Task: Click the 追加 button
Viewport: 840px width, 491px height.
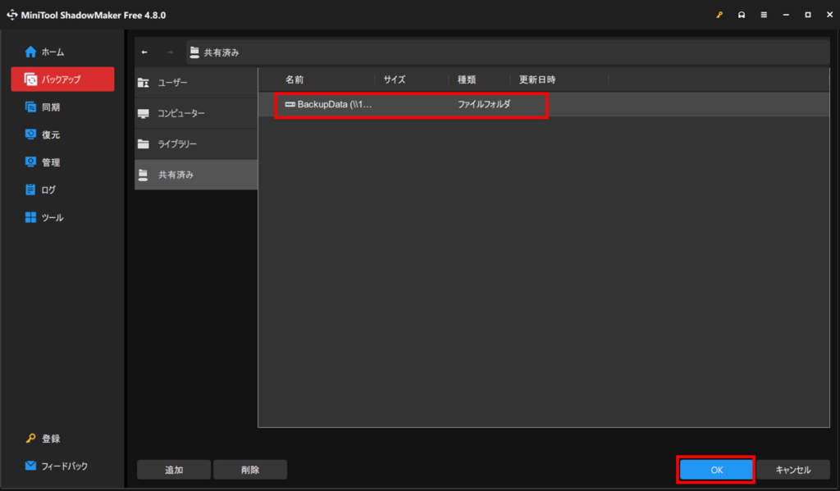Action: pos(174,470)
